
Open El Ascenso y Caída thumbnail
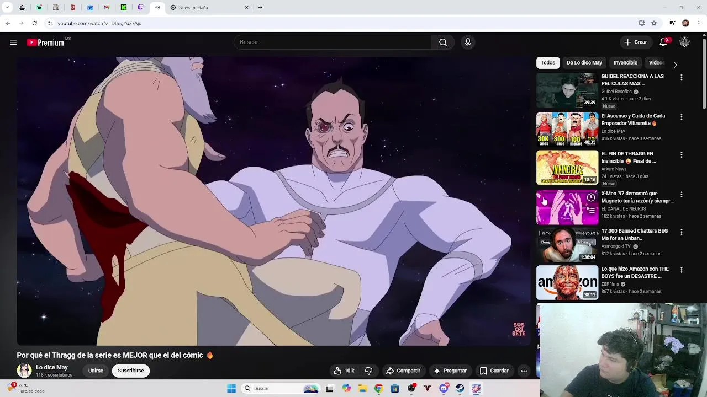567,130
